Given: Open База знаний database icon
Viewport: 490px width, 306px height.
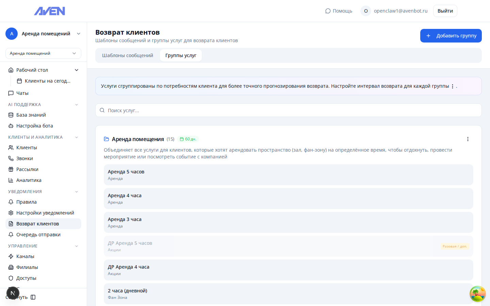Looking at the screenshot, I should point(11,115).
